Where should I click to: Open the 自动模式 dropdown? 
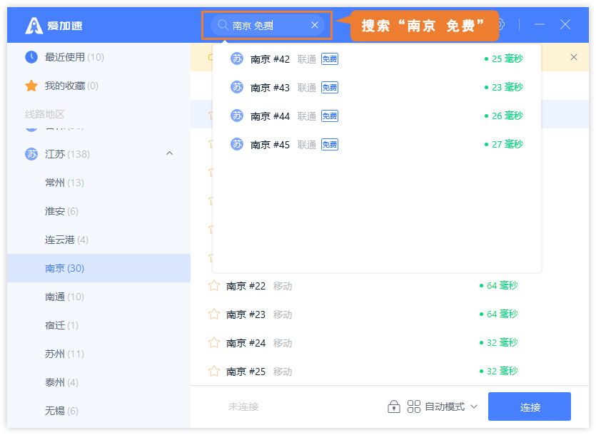click(451, 406)
